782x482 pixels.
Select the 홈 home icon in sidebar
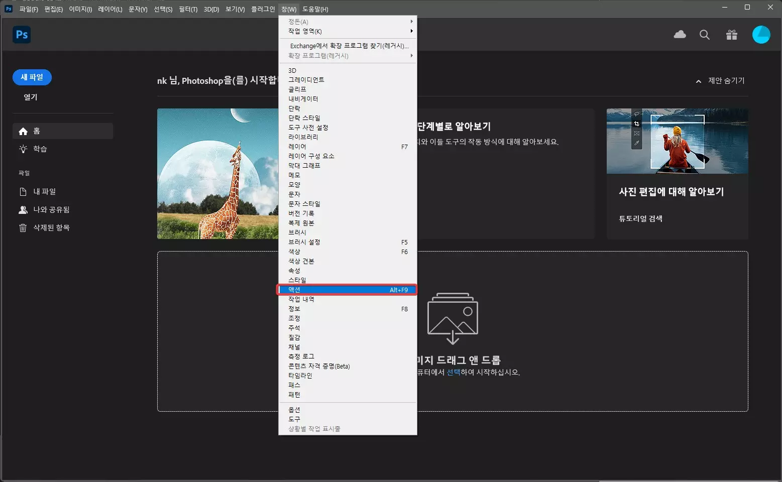[23, 131]
